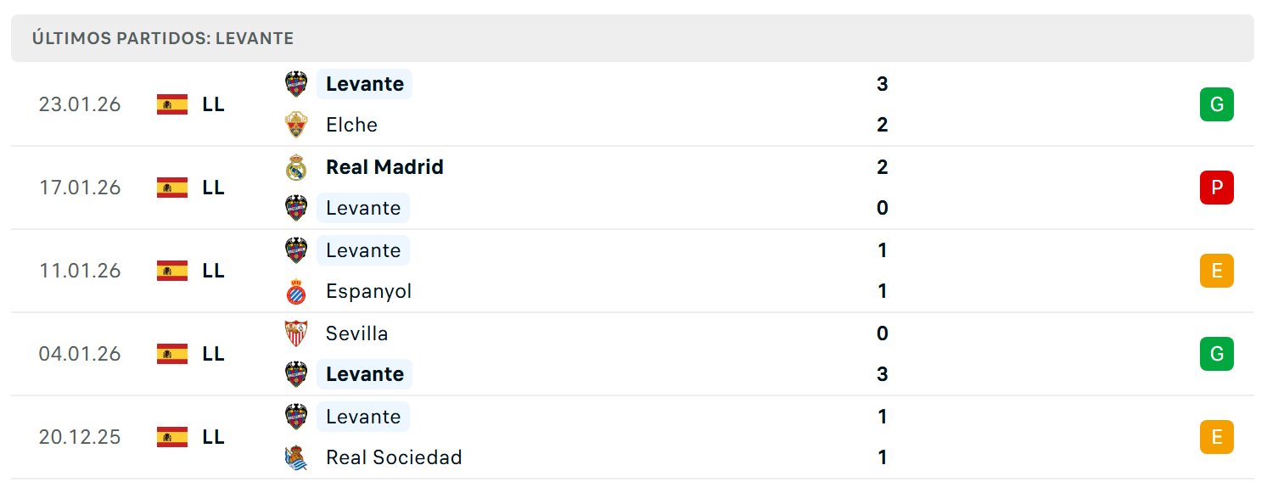
Task: Open Real Sociedad team name link
Action: point(394,457)
